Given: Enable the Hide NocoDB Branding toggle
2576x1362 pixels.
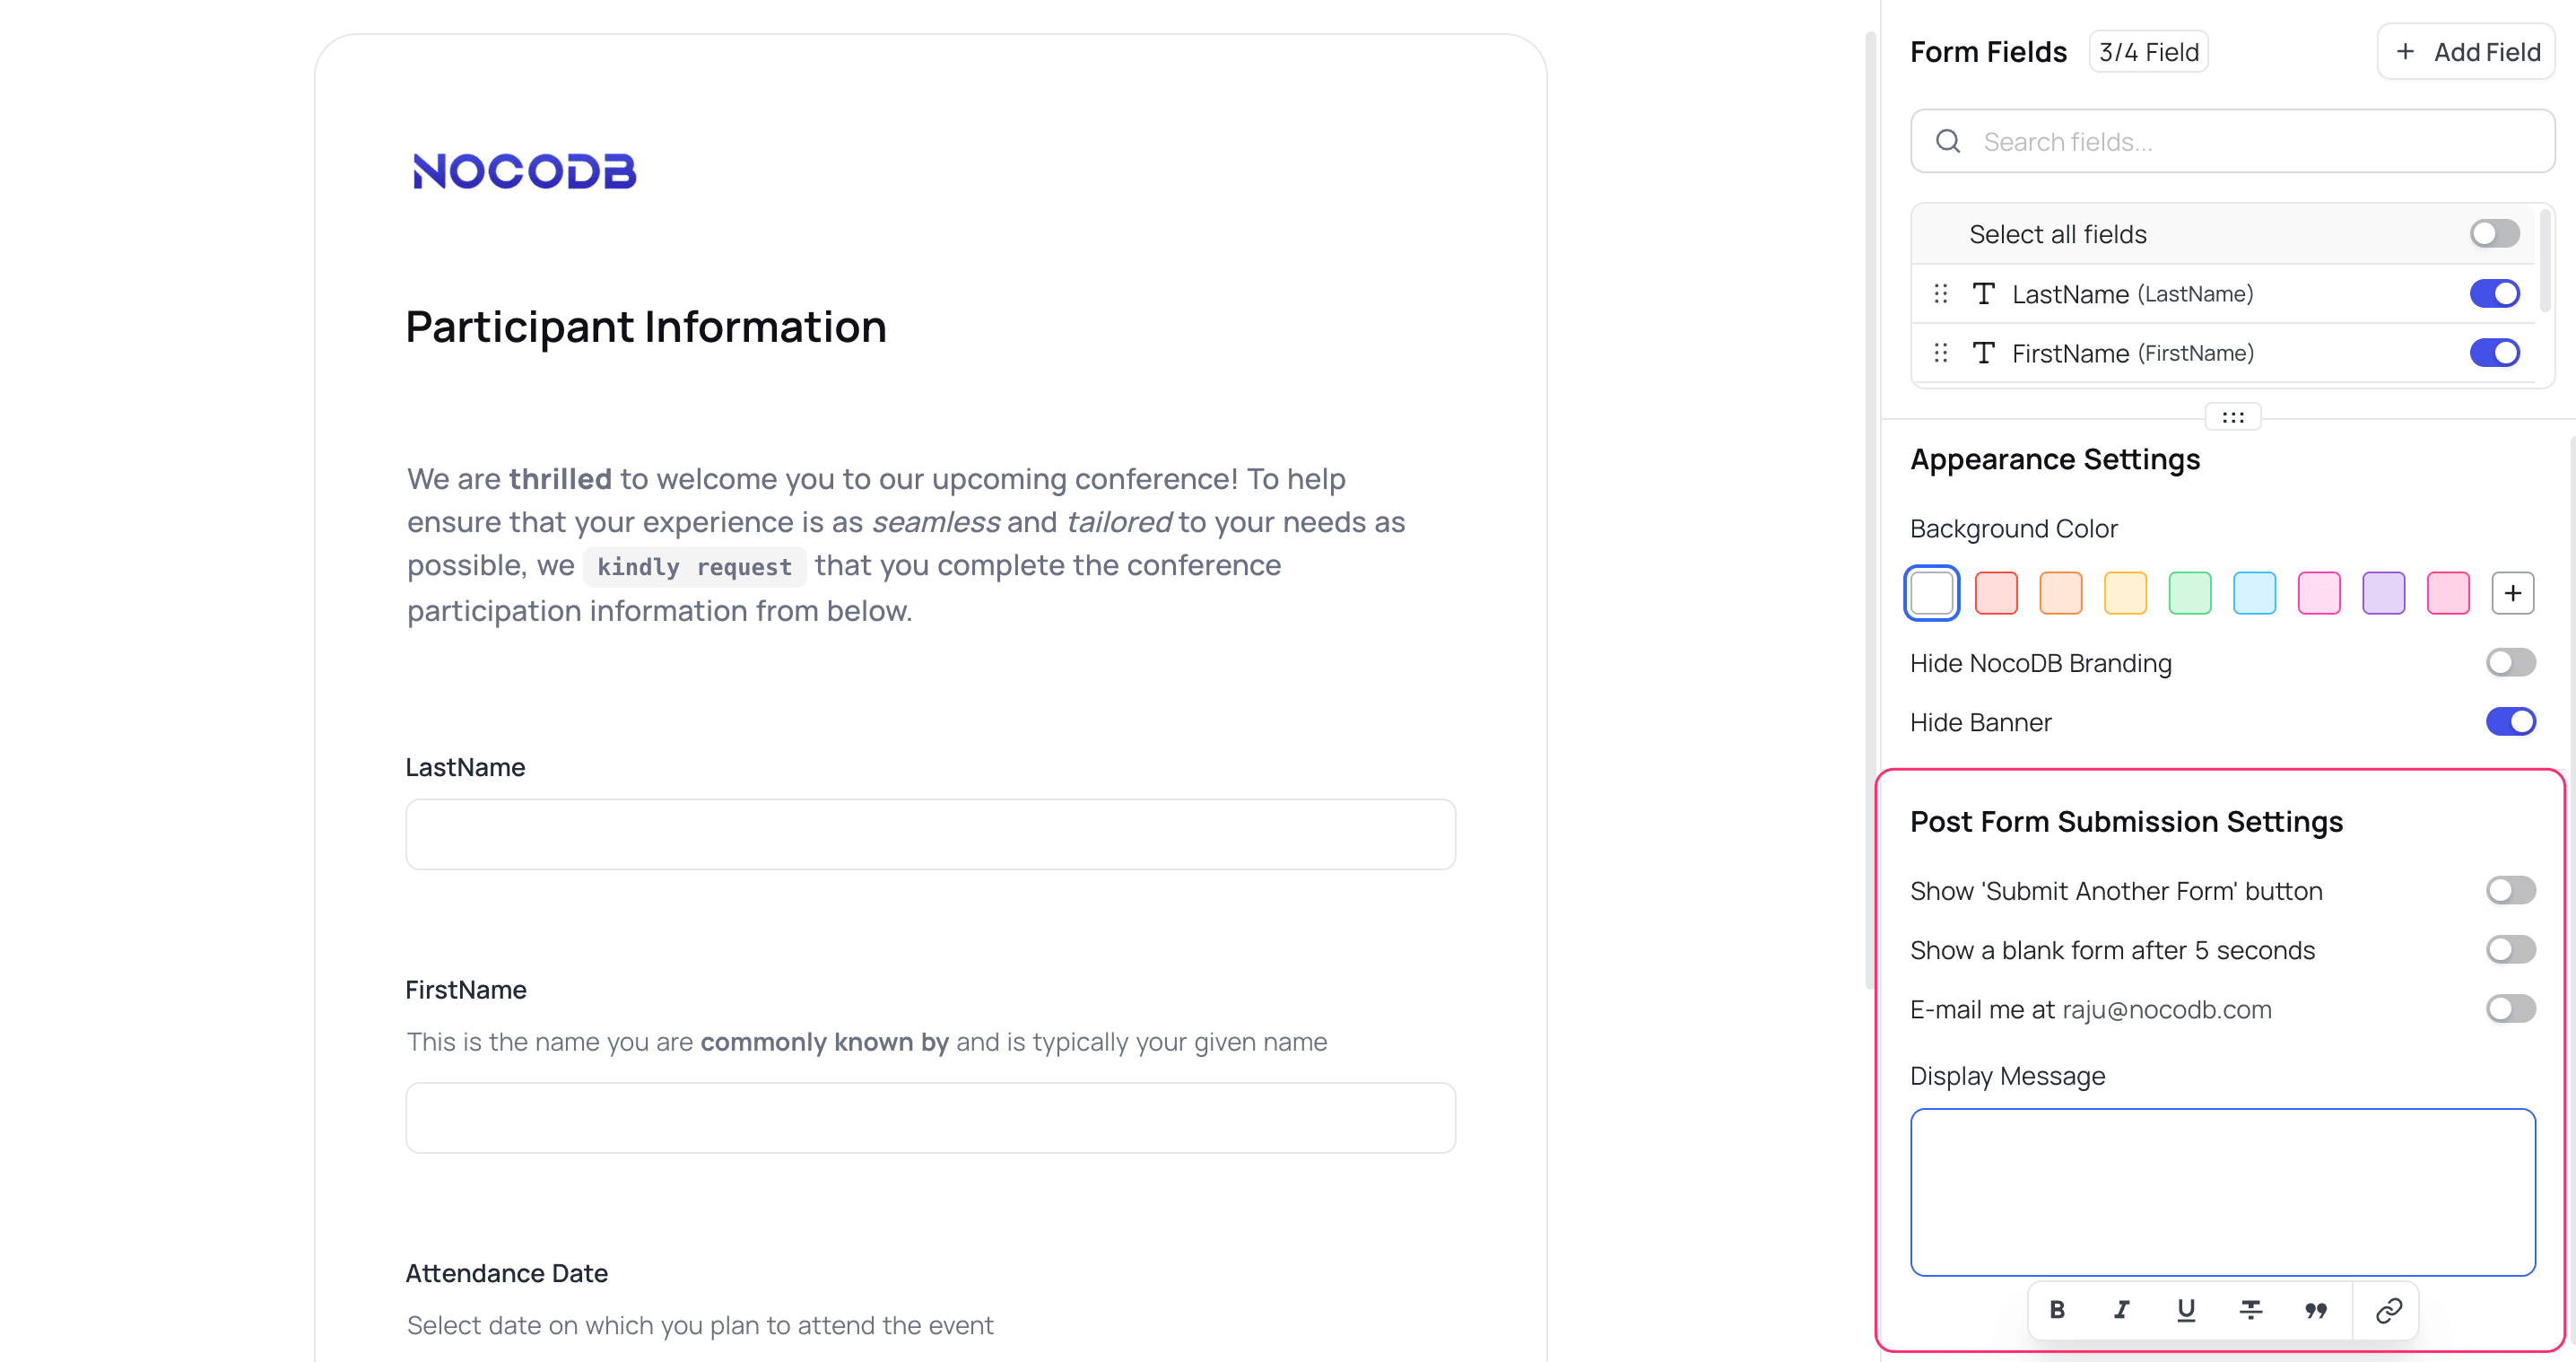Looking at the screenshot, I should pyautogui.click(x=2510, y=662).
